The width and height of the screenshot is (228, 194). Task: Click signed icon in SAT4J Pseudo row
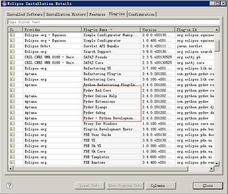(x=12, y=57)
